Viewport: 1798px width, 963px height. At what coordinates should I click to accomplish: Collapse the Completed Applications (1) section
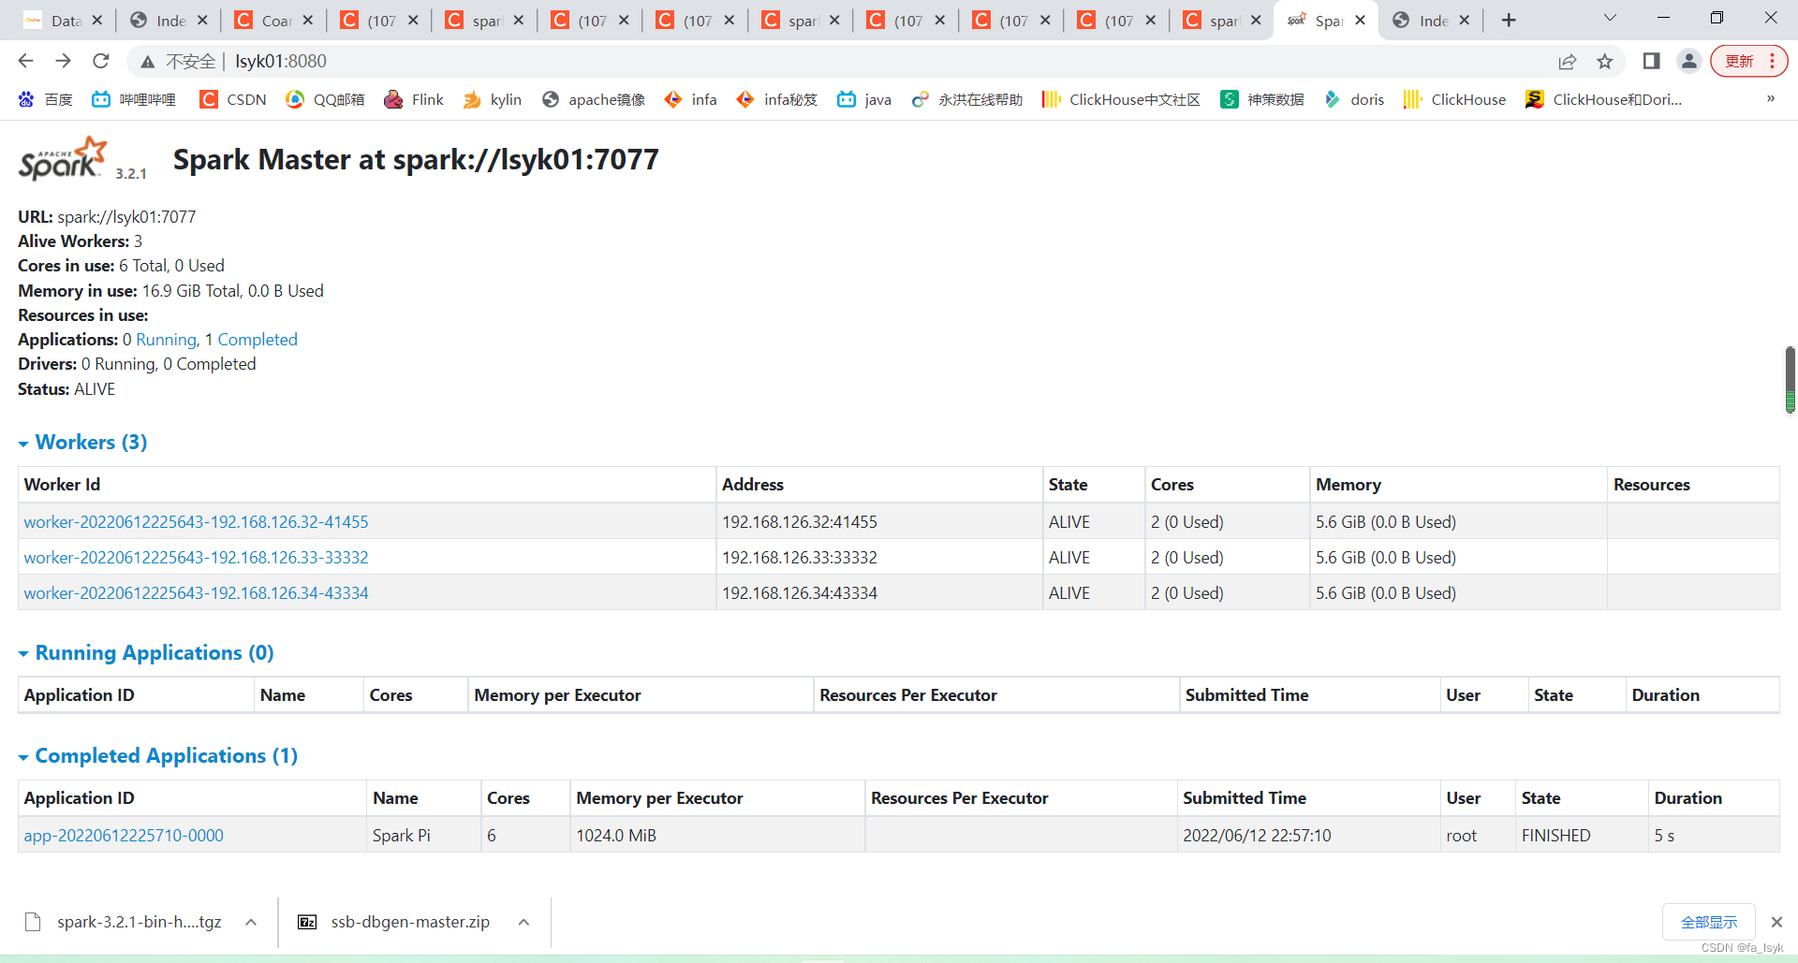(158, 756)
